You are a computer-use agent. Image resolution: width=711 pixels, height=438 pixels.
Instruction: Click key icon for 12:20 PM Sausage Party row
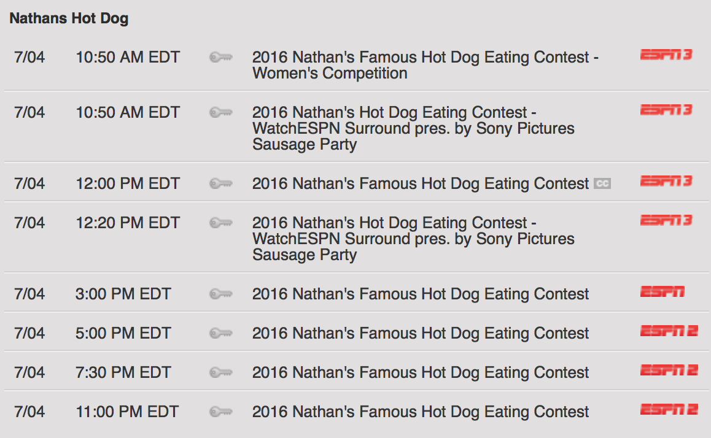(x=221, y=223)
